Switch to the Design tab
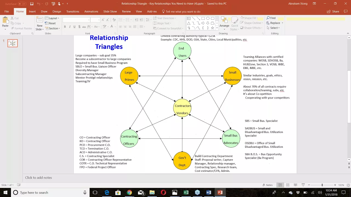The height and width of the screenshot is (197, 351). click(57, 11)
